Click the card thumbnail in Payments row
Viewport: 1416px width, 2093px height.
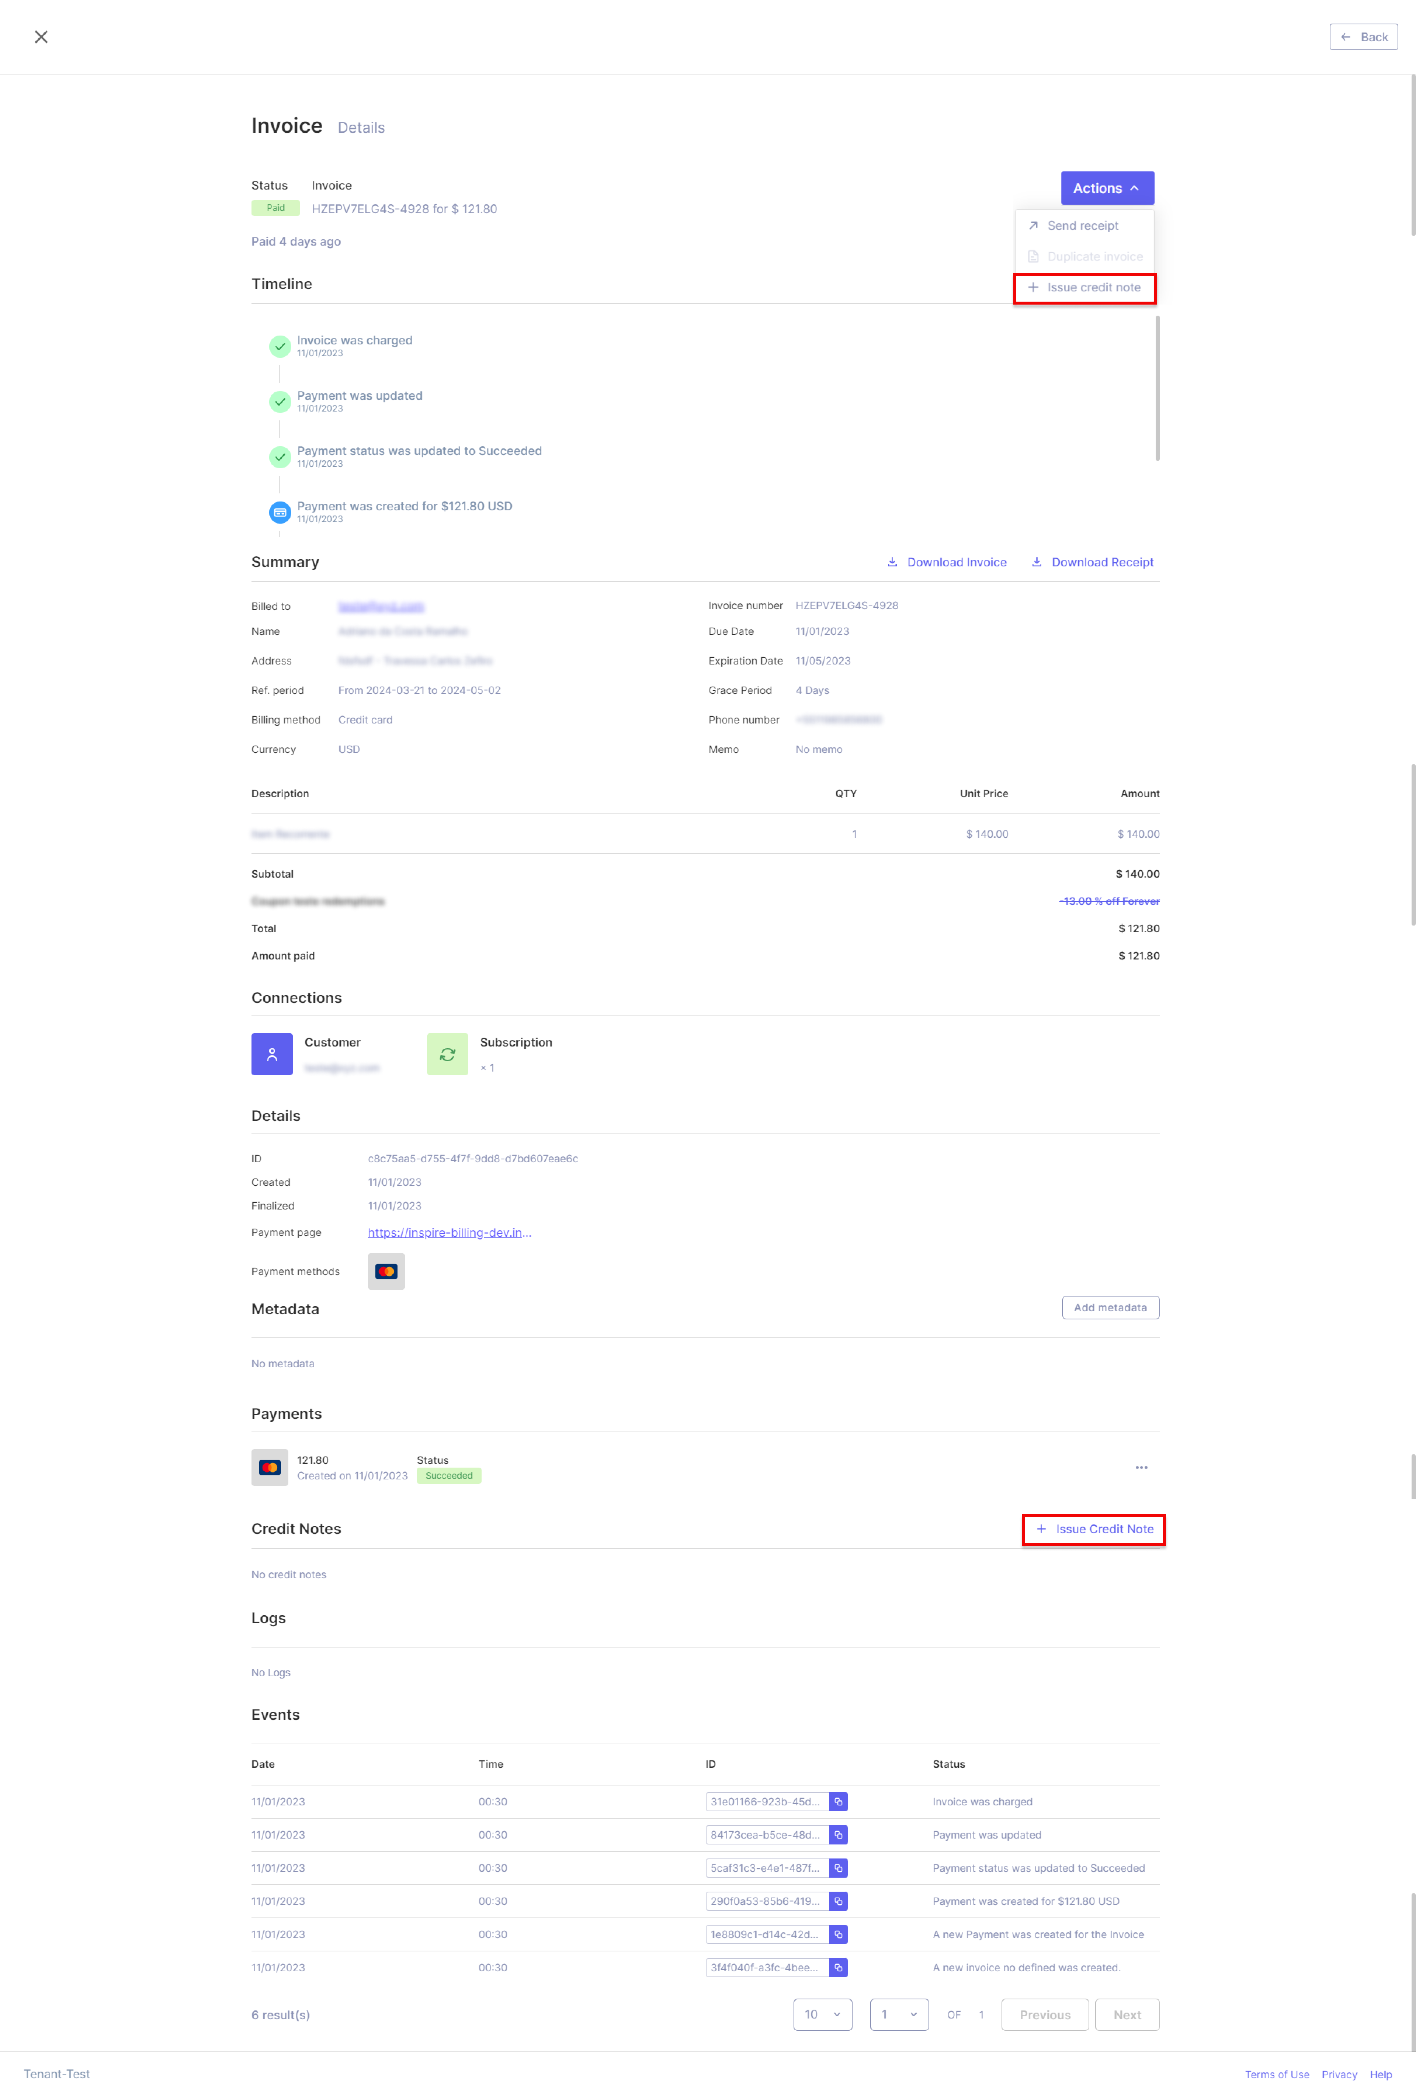[270, 1467]
